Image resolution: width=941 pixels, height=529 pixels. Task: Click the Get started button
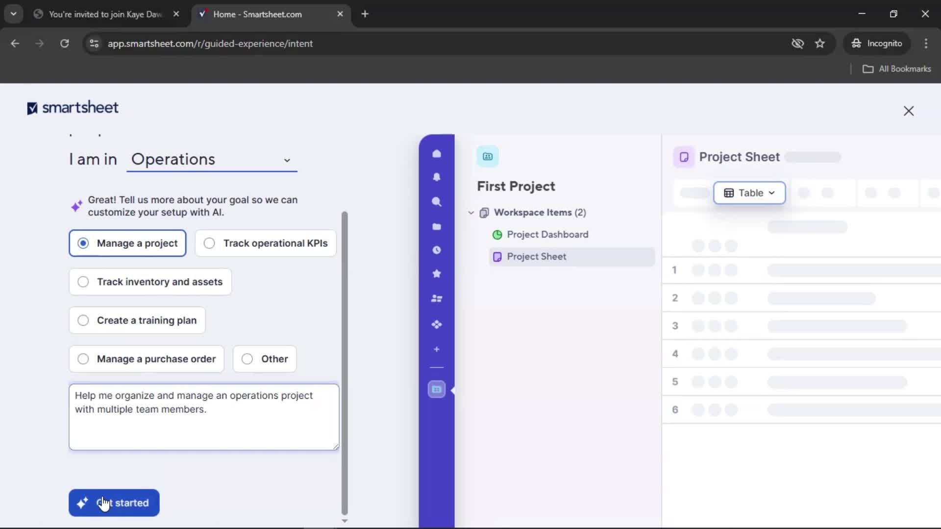point(114,503)
